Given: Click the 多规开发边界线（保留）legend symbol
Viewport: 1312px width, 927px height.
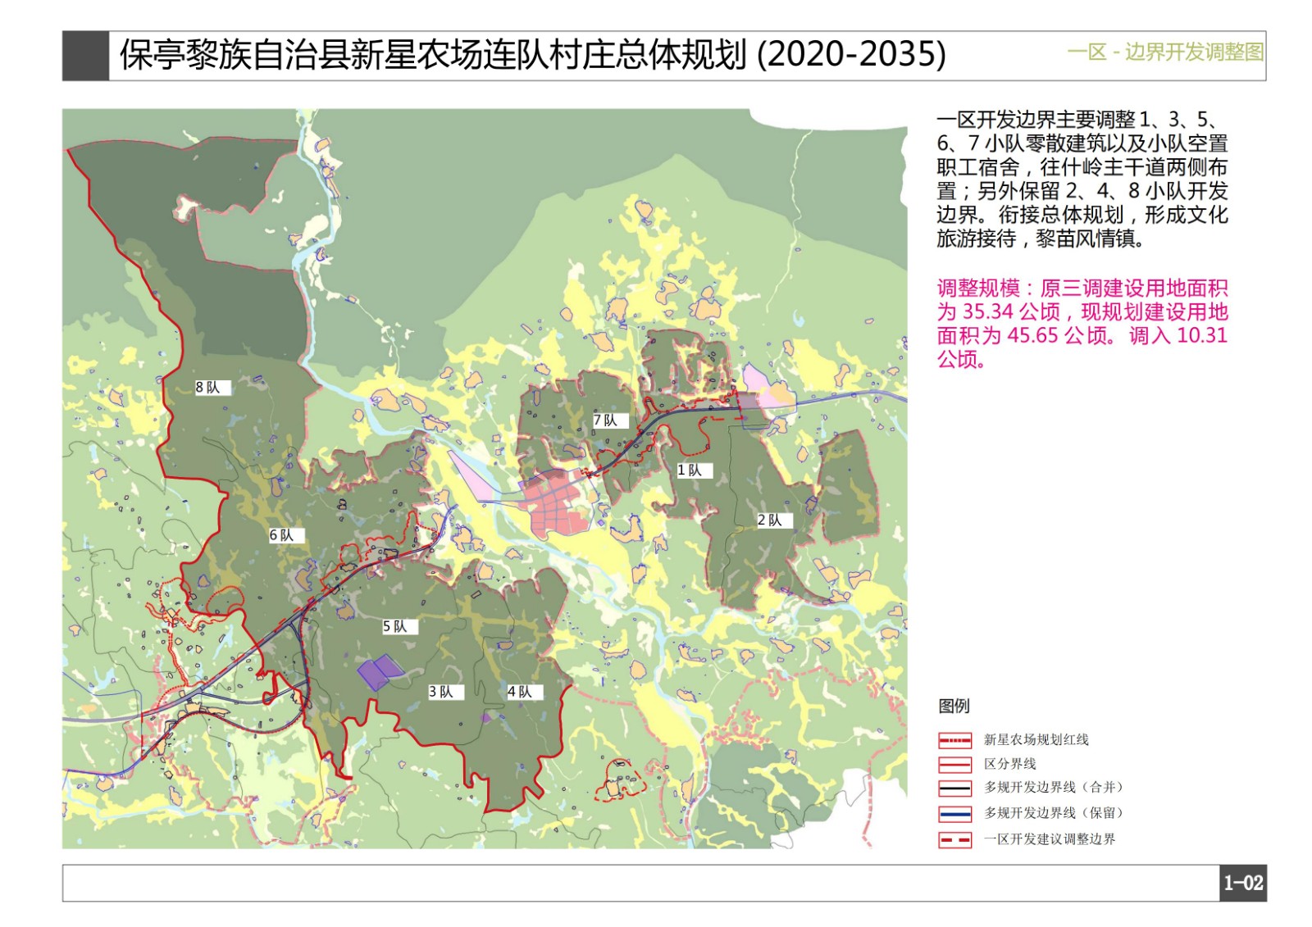Looking at the screenshot, I should 955,814.
